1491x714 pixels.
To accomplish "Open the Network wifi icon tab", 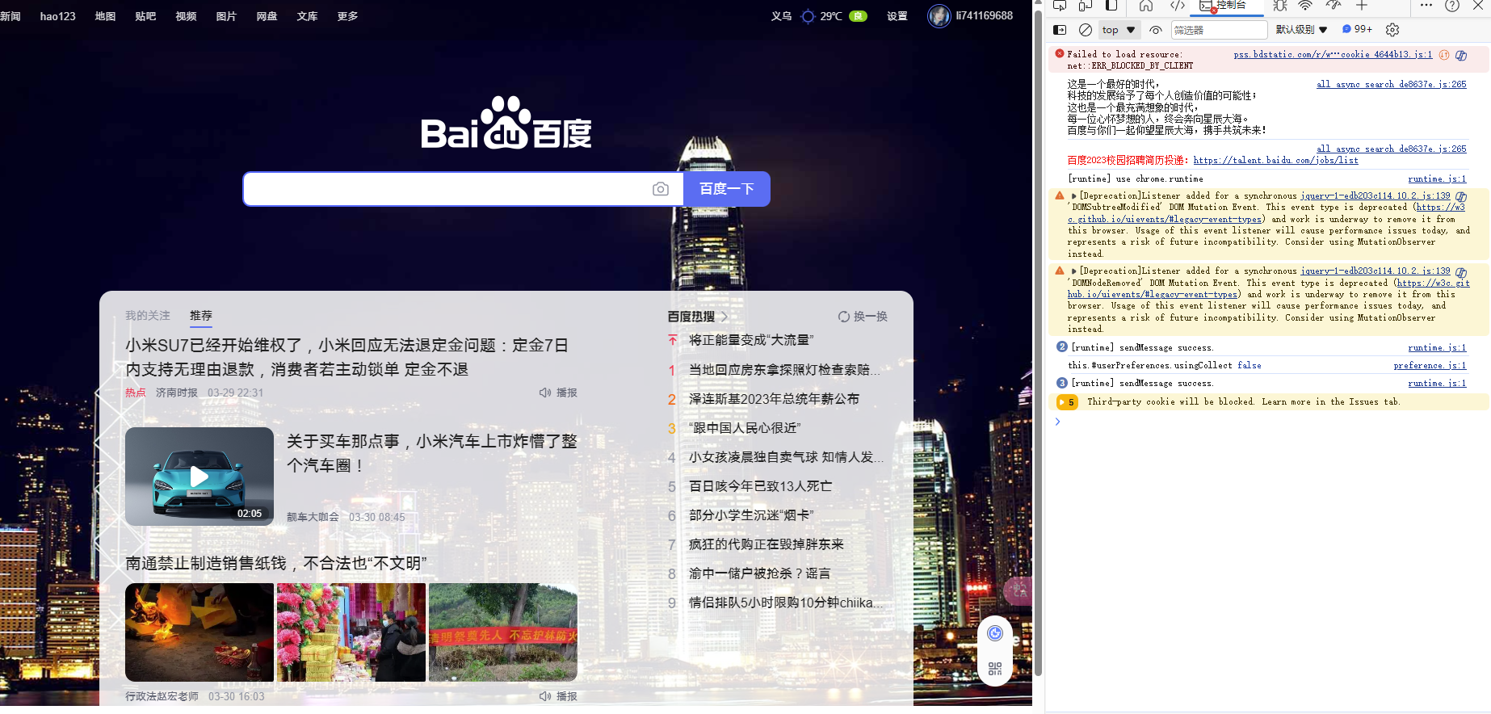I will coord(1305,6).
